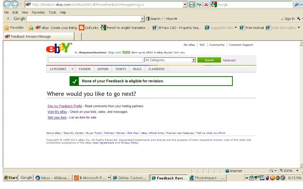Open the eBay Create your listing bookmark
The width and height of the screenshot is (303, 189).
coord(56,28)
